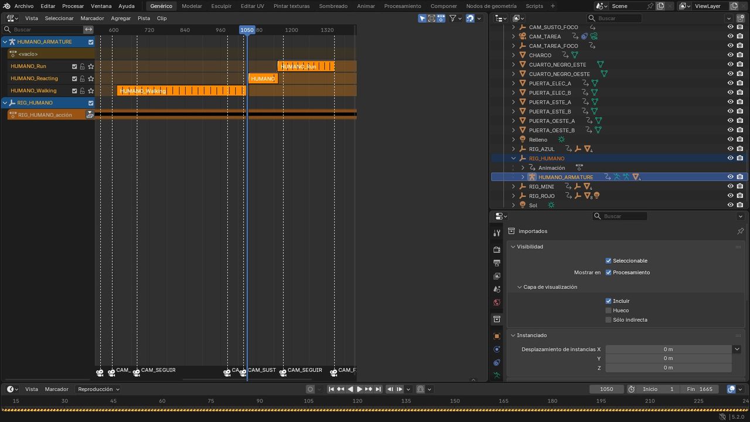The height and width of the screenshot is (422, 750).
Task: Lock the HUMANO_Run track
Action: pos(83,66)
